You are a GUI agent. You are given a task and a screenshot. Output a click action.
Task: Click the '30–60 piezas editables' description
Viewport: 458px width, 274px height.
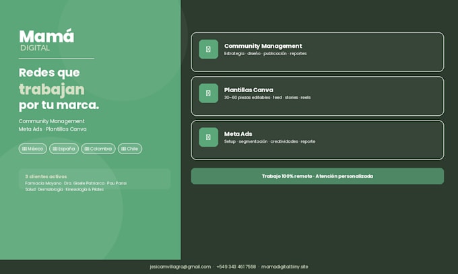[247, 98]
